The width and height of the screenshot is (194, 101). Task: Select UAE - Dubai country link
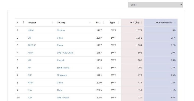(x=63, y=97)
